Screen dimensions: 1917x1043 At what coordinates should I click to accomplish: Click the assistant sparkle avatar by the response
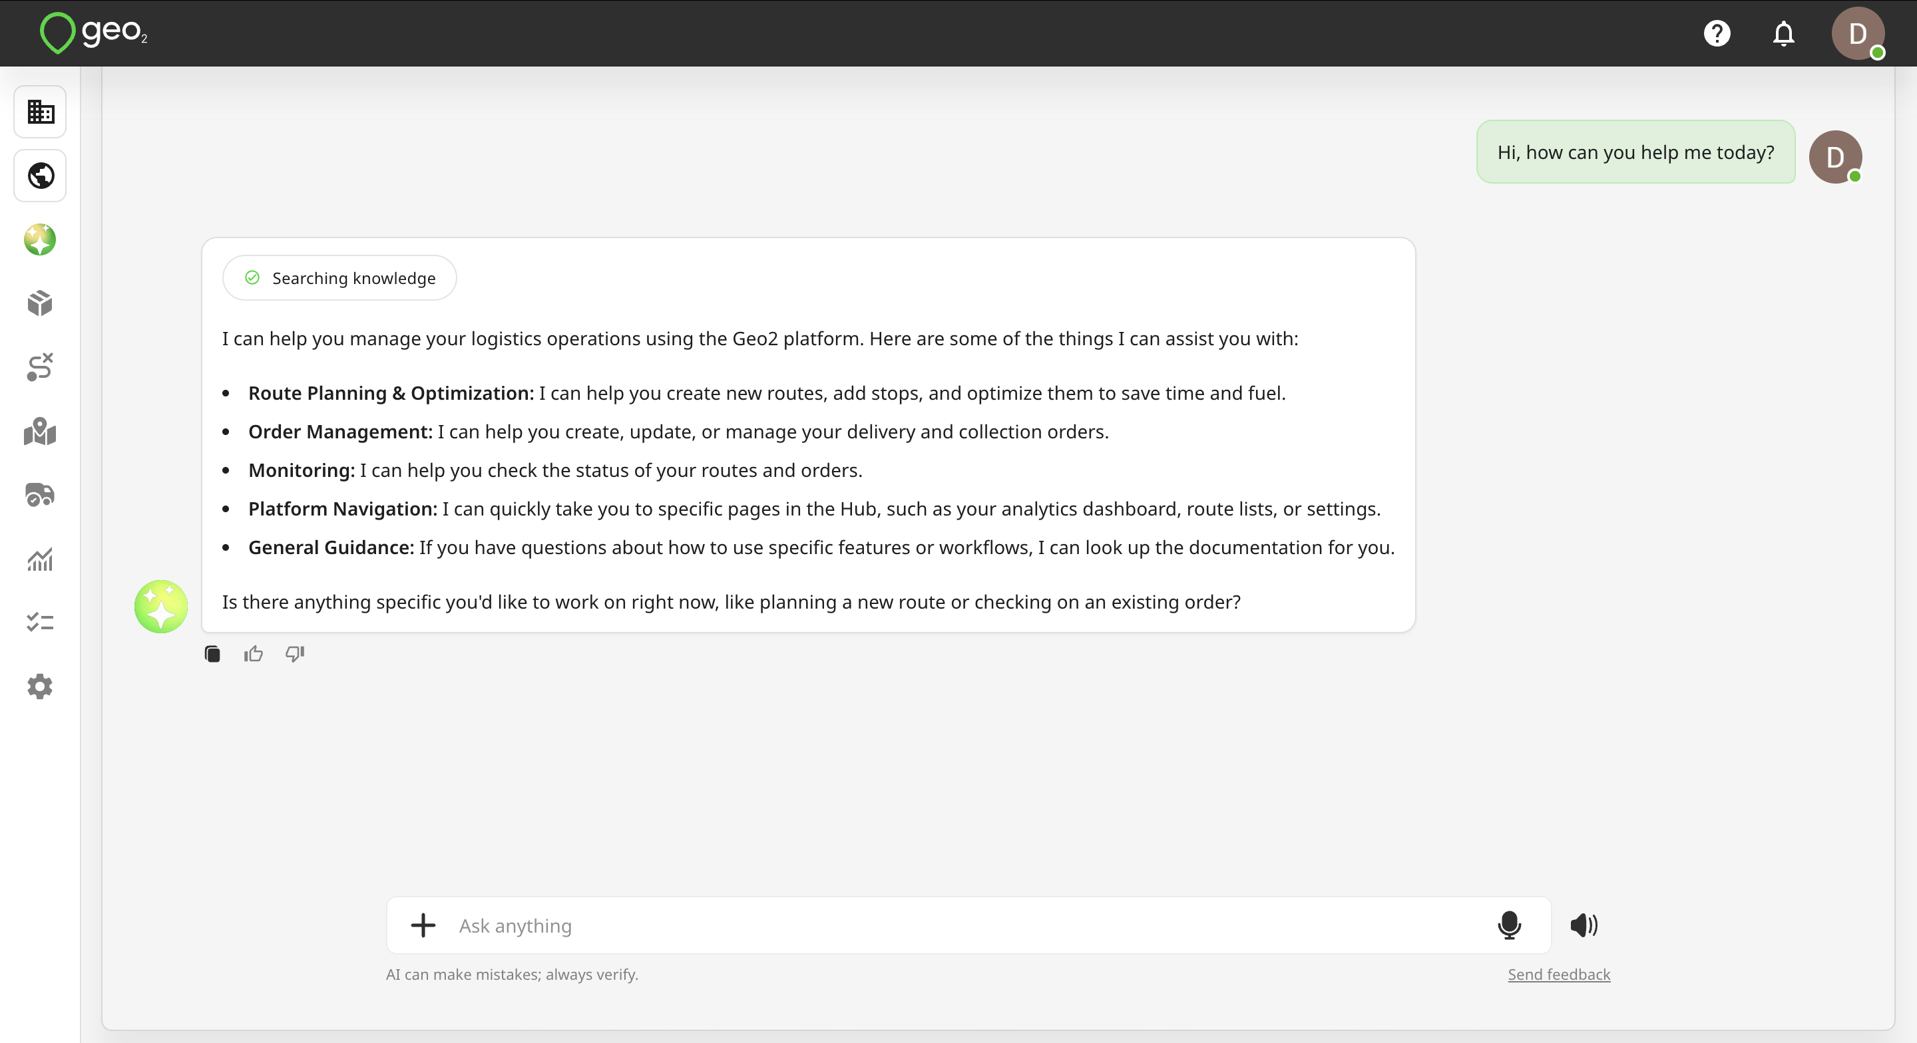[x=160, y=606]
